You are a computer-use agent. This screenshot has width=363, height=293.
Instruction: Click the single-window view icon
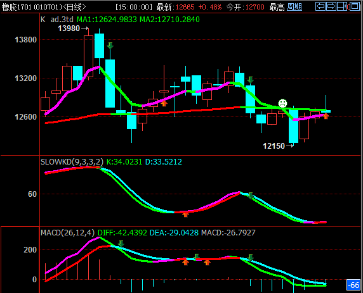(x=354, y=6)
